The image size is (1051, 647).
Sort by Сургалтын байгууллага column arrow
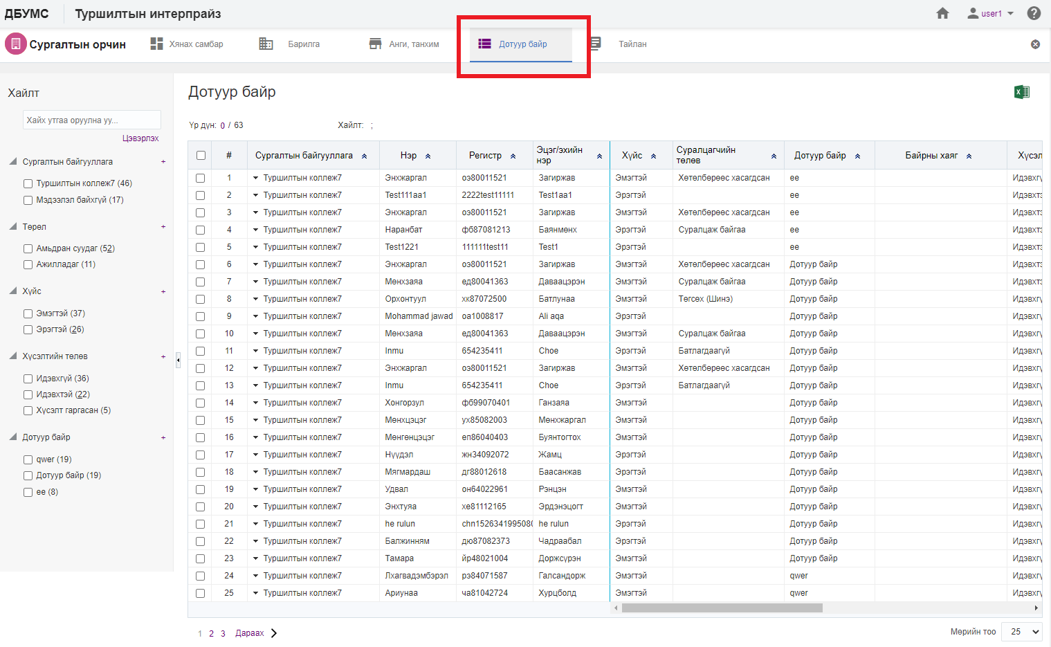pyautogui.click(x=364, y=156)
